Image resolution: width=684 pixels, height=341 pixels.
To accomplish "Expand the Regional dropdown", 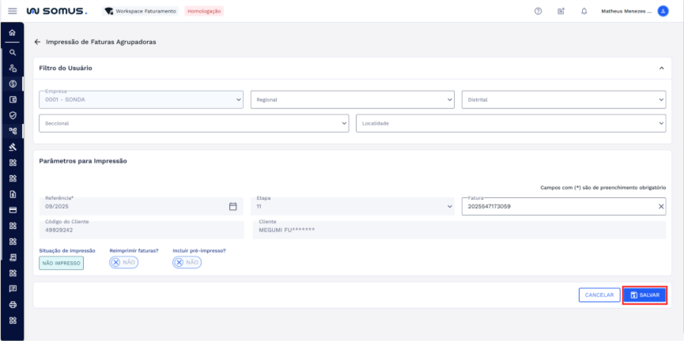I will pyautogui.click(x=353, y=99).
